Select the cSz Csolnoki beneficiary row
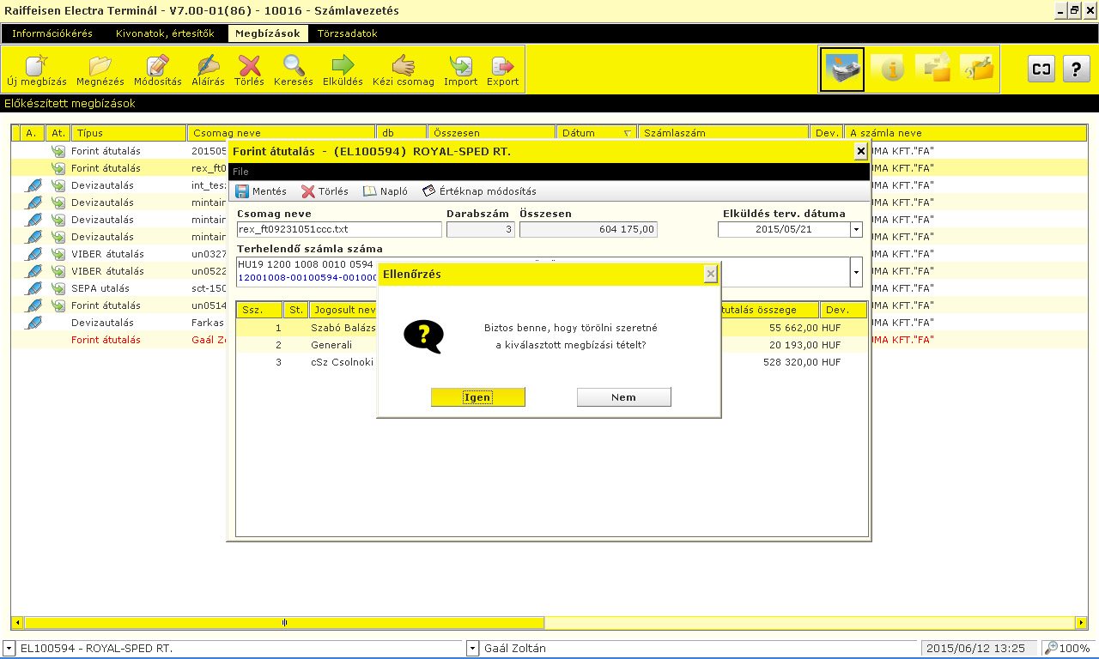The image size is (1099, 659). click(x=552, y=362)
